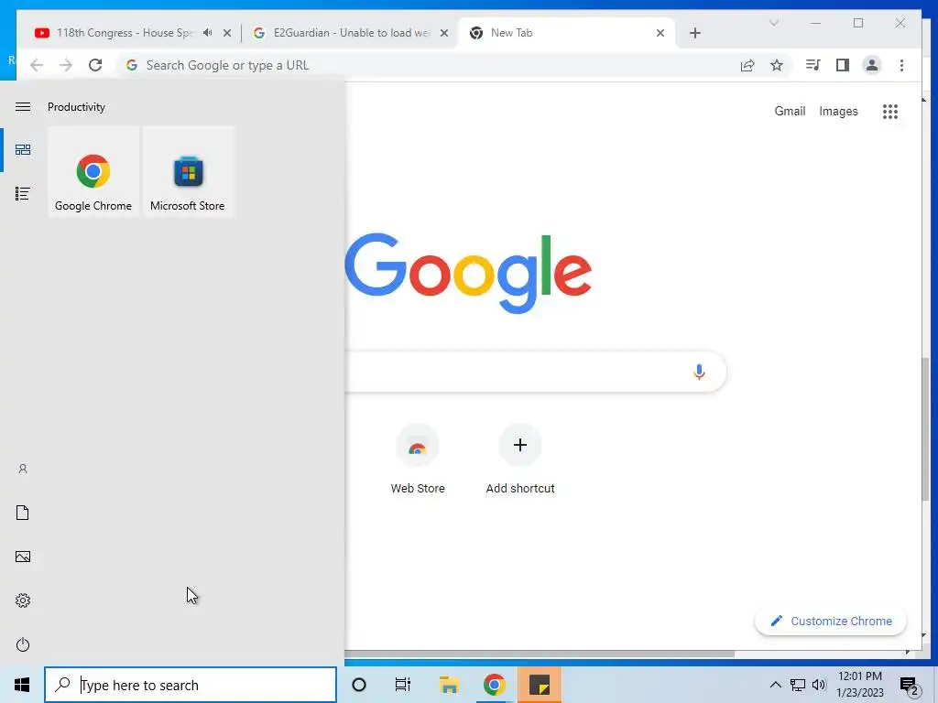
Task: Open Chrome profile avatar
Action: coord(872,65)
